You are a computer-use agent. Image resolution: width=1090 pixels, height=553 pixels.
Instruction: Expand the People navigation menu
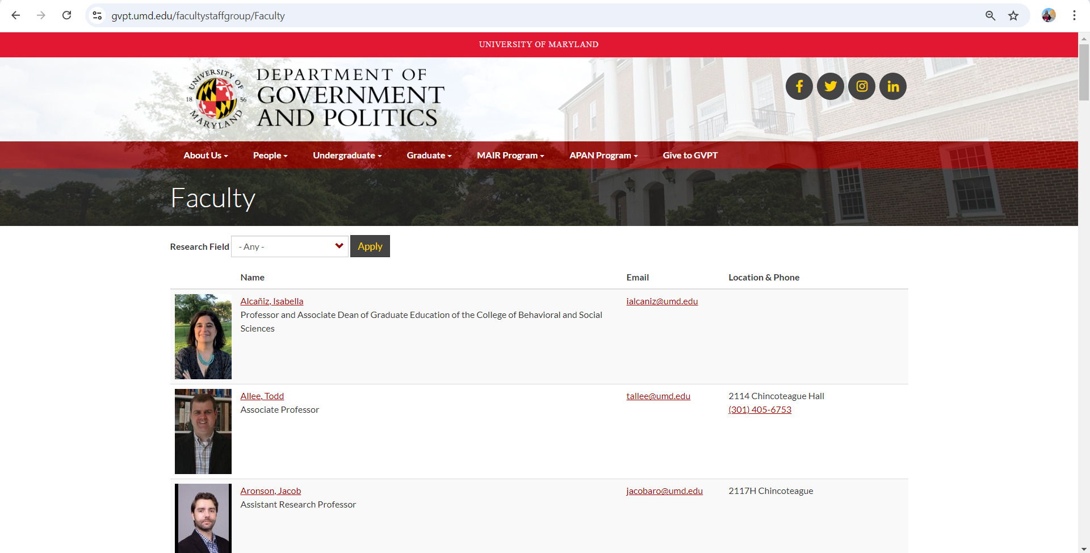[x=270, y=156]
